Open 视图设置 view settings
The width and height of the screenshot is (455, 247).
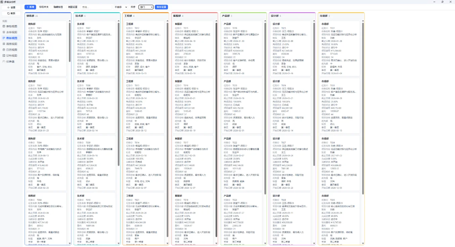[72, 7]
